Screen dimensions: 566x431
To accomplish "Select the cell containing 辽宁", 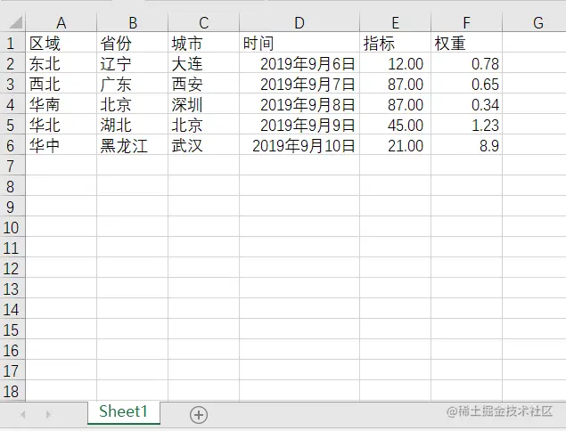I will [133, 64].
